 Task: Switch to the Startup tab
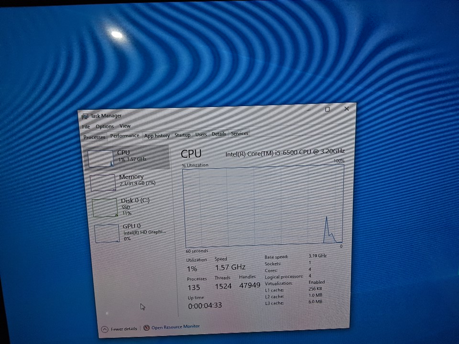182,135
